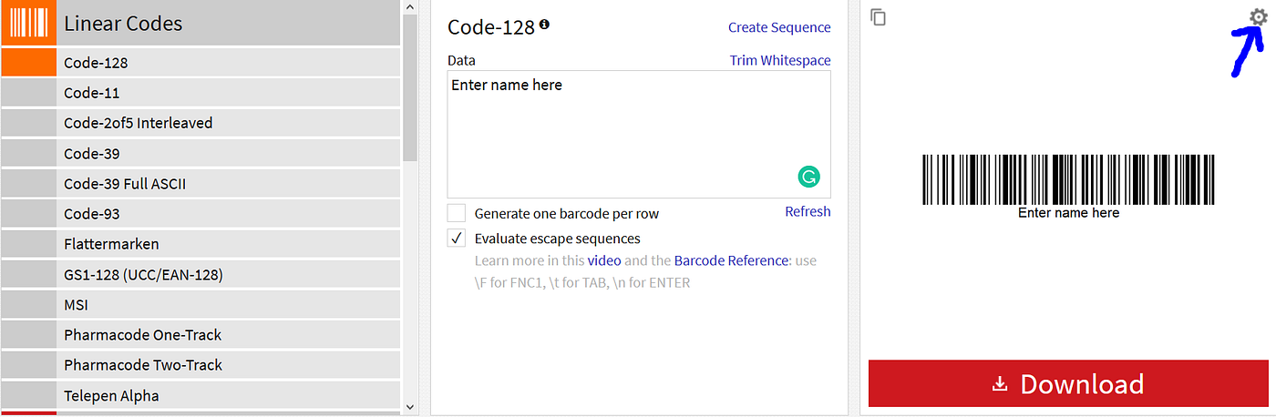Viewport: 1276px width, 417px height.
Task: Uncheck Evaluate escape sequences
Action: [457, 239]
